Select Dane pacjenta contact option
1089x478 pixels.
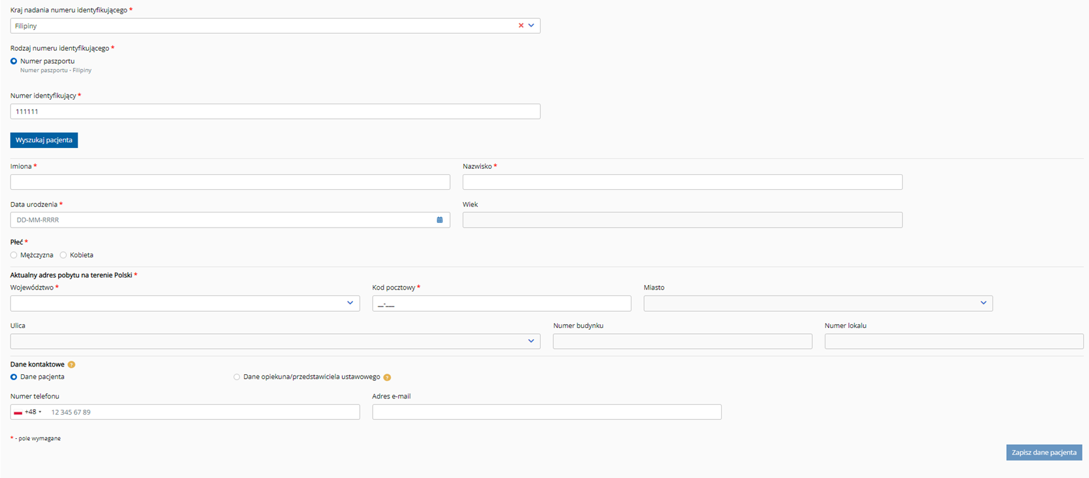click(x=14, y=377)
